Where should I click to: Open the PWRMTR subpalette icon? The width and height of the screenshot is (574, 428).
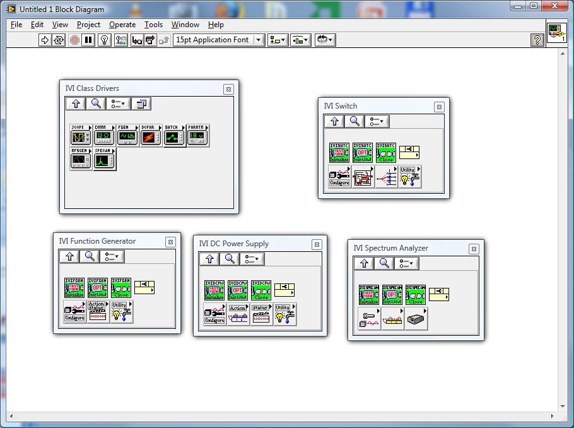coord(197,135)
